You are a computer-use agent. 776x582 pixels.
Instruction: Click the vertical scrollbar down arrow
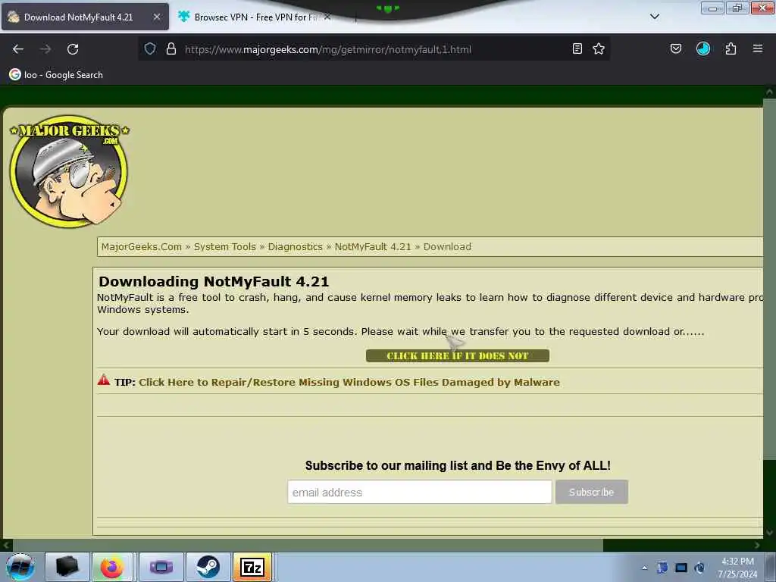pyautogui.click(x=769, y=533)
